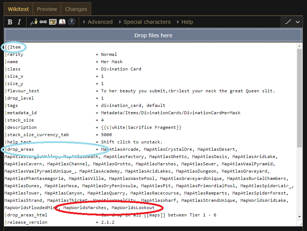
Task: Click on the 'drop_level' parameter
Action: (20, 98)
